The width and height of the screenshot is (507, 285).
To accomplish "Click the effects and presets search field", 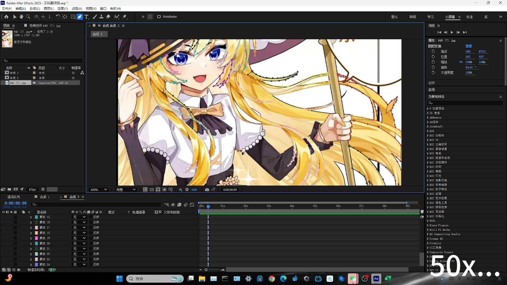I will click(465, 103).
